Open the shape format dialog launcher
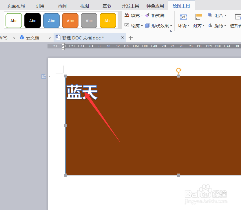The image size is (241, 210). pyautogui.click(x=171, y=31)
